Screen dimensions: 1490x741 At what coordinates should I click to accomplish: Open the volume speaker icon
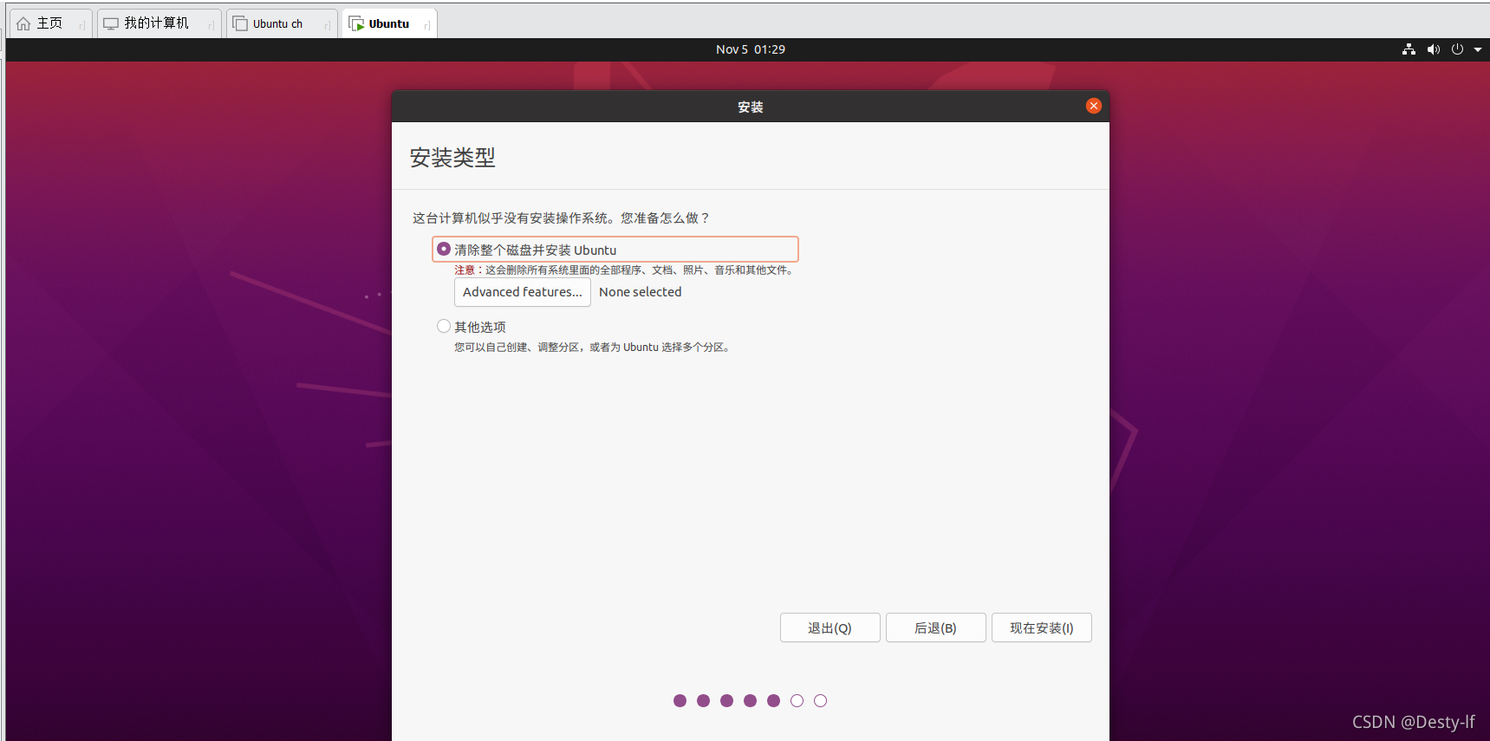1434,49
